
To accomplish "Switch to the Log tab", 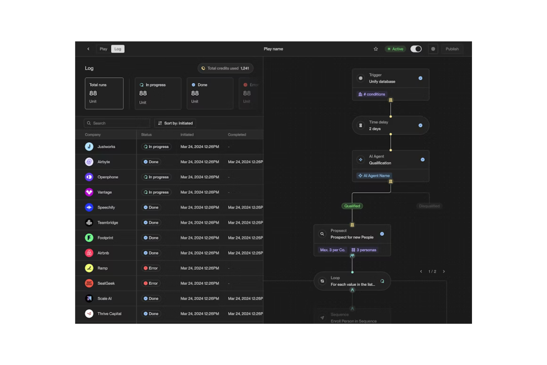I will pyautogui.click(x=118, y=49).
